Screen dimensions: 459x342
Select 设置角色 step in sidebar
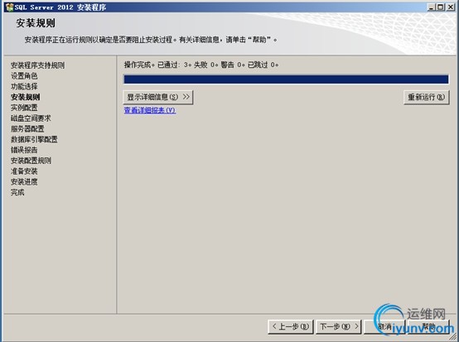24,76
